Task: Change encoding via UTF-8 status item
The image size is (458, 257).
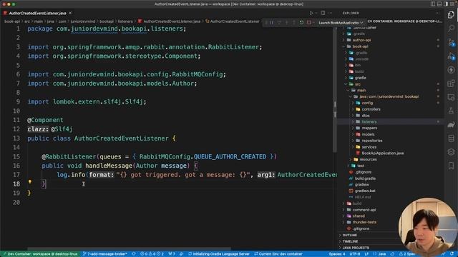Action: [355, 254]
